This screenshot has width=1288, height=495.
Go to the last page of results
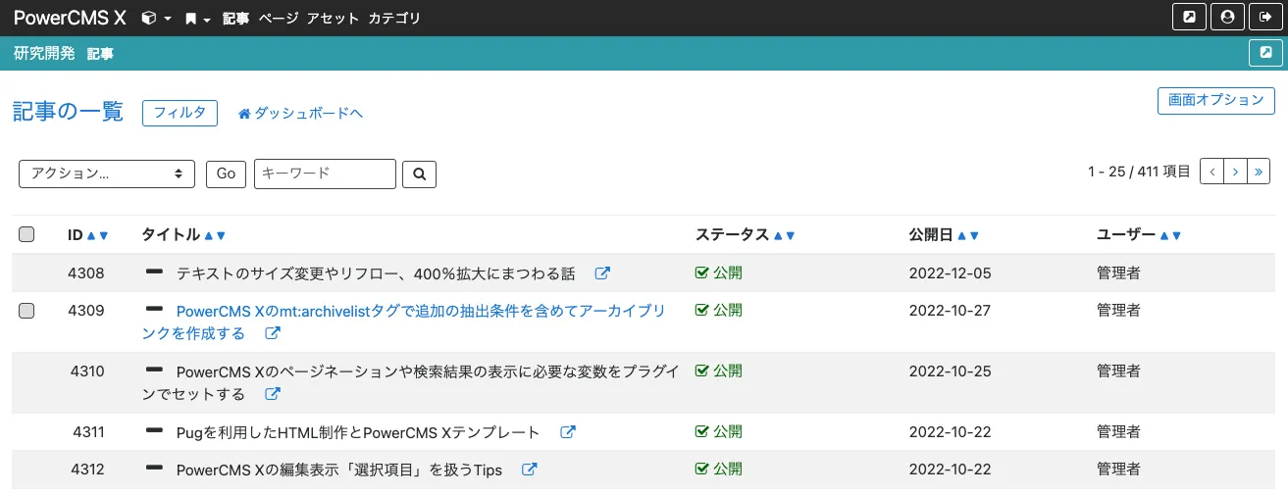click(1259, 172)
